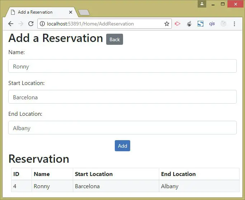This screenshot has height=200, width=245.
Task: Click the Name column header in table
Action: click(52, 174)
